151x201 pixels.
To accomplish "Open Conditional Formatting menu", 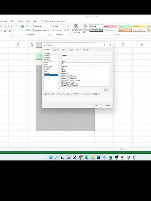I will click(x=76, y=29).
